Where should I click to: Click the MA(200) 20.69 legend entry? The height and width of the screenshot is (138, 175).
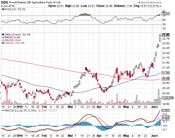11,40
